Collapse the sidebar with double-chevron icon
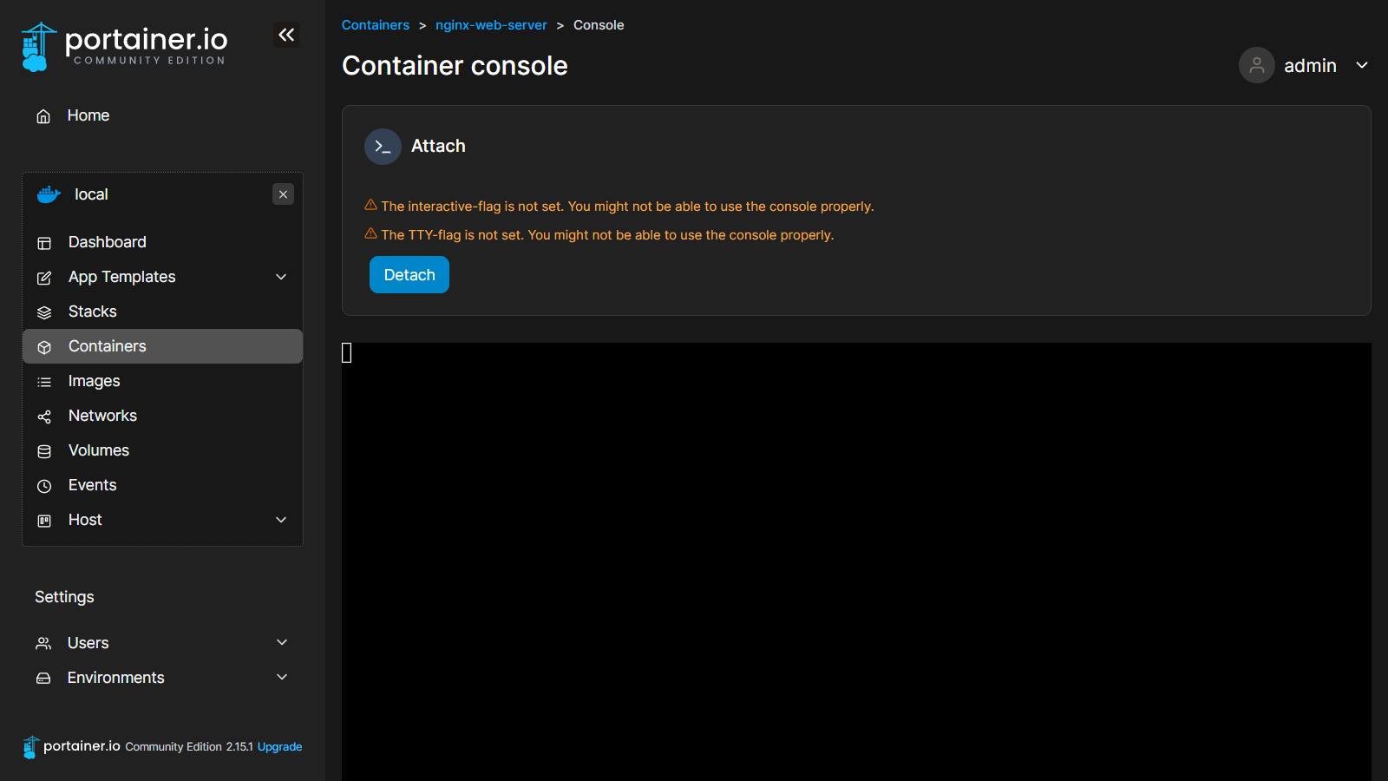 click(x=286, y=35)
